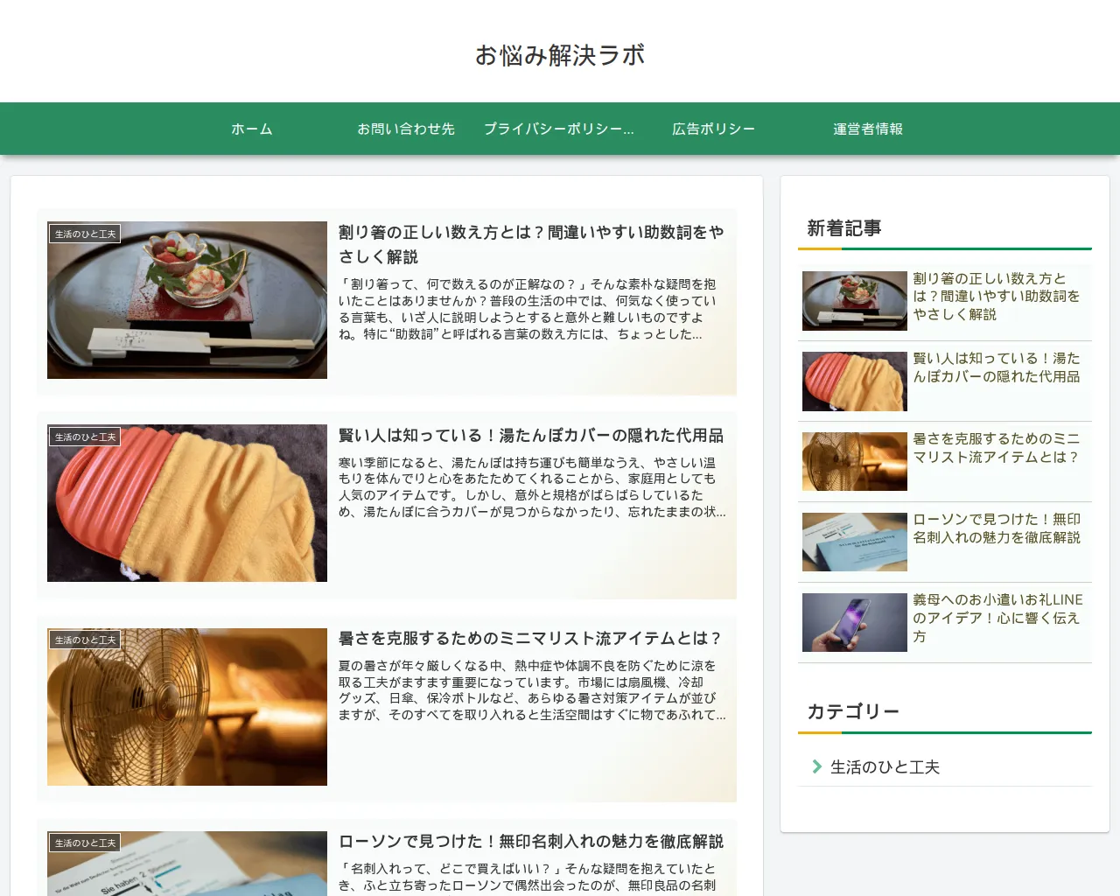Open article title 割り箸の正しい数え方とは？ in main list
Image resolution: width=1120 pixels, height=896 pixels.
(531, 244)
